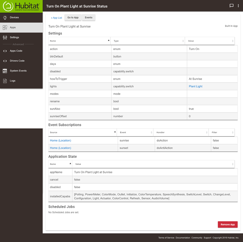The width and height of the screenshot is (243, 242).
Task: Sort Event Subscriptions by Source column
Action: pos(83,133)
